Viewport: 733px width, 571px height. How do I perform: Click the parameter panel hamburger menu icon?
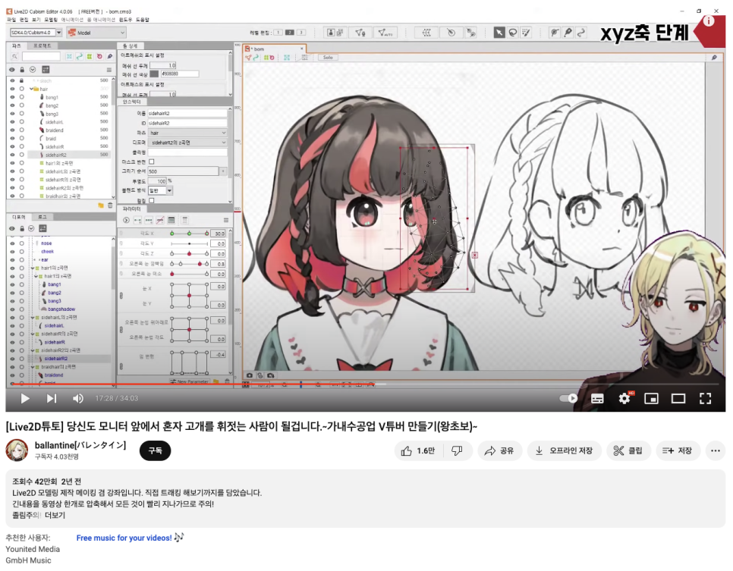coord(226,220)
